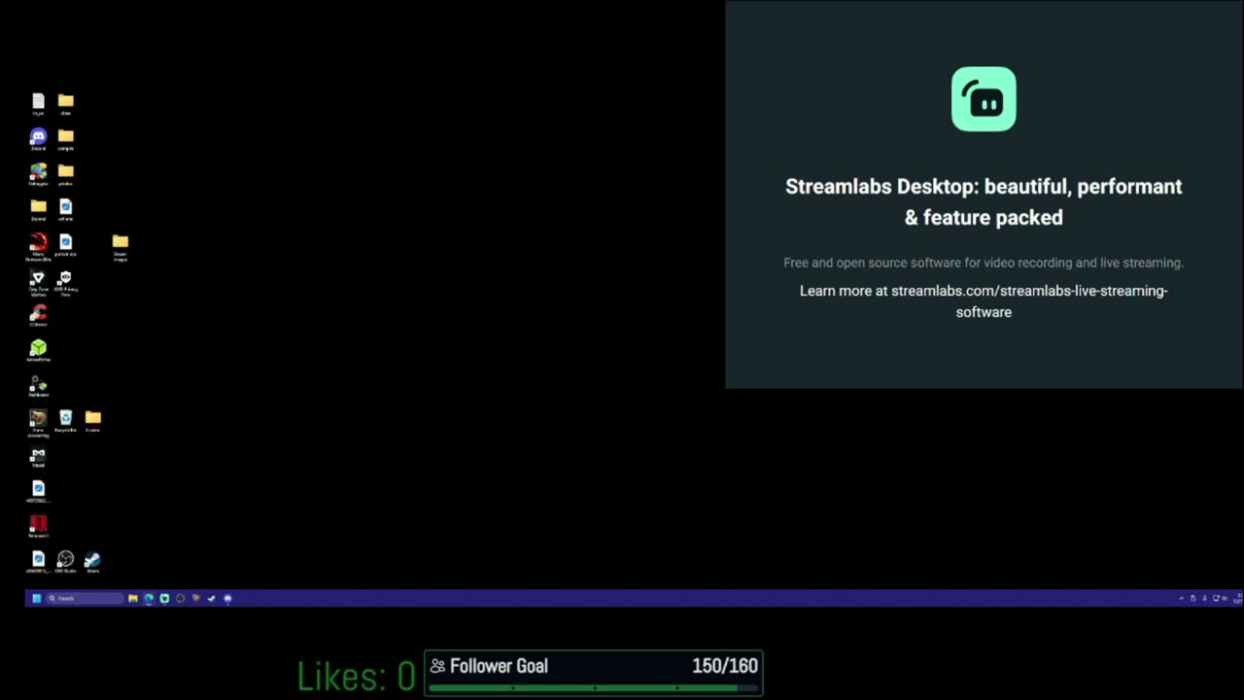
Task: Click the "Free and open source software" text
Action: coord(984,262)
